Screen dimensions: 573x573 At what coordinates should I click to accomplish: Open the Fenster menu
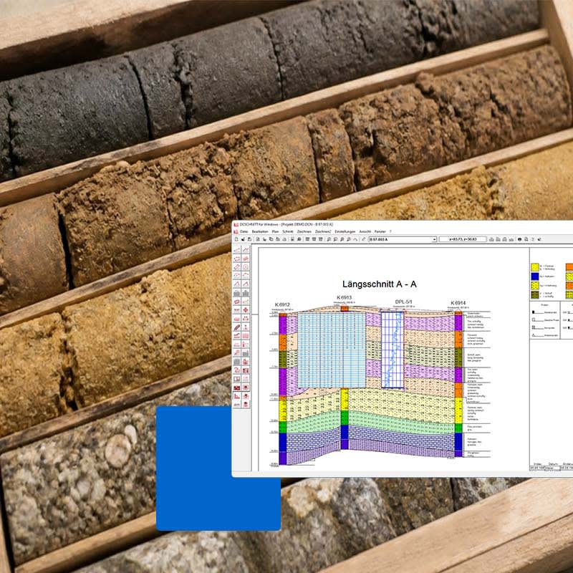[x=380, y=231]
